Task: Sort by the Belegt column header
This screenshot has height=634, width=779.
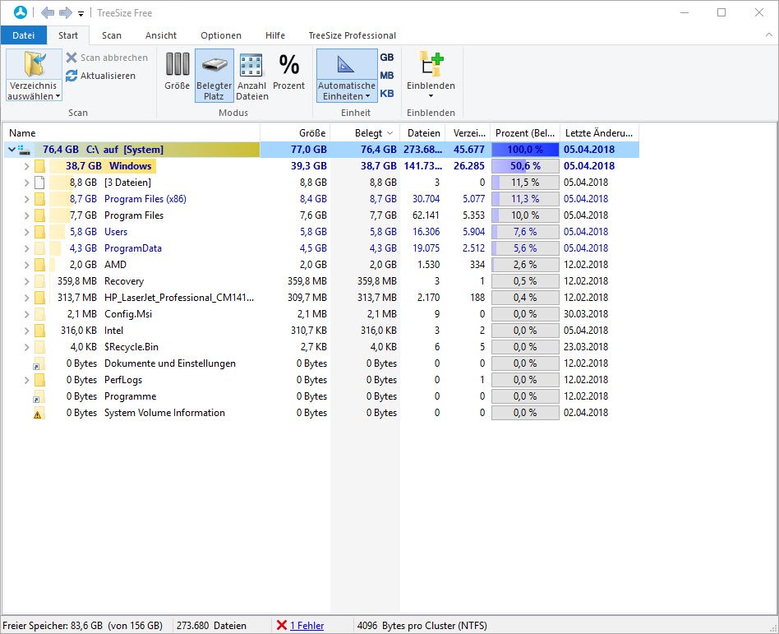Action: (x=367, y=132)
